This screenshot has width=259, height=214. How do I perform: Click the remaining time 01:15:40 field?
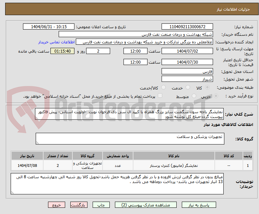(x=62, y=51)
